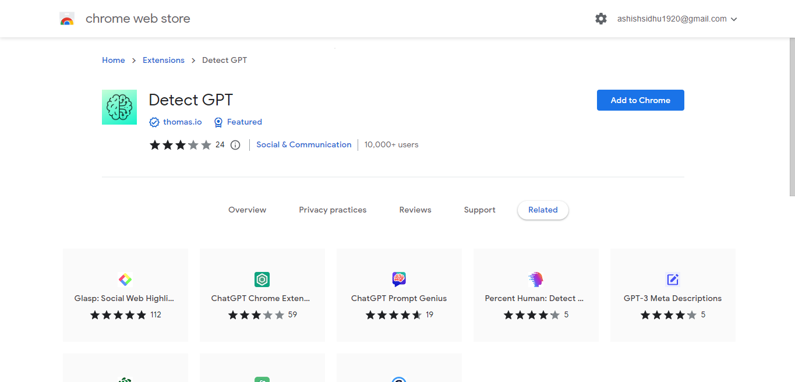This screenshot has width=795, height=382.
Task: Open the Percent Human extension icon
Action: pyautogui.click(x=536, y=280)
